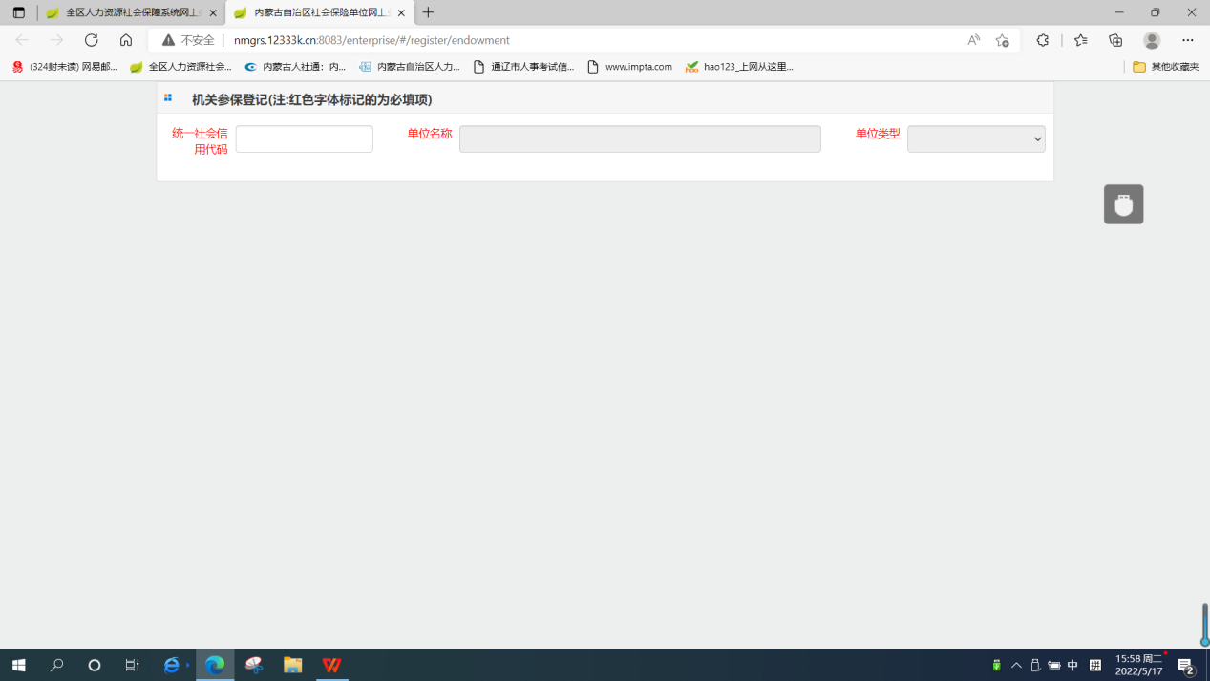Open the user profile avatar icon

[x=1152, y=40]
